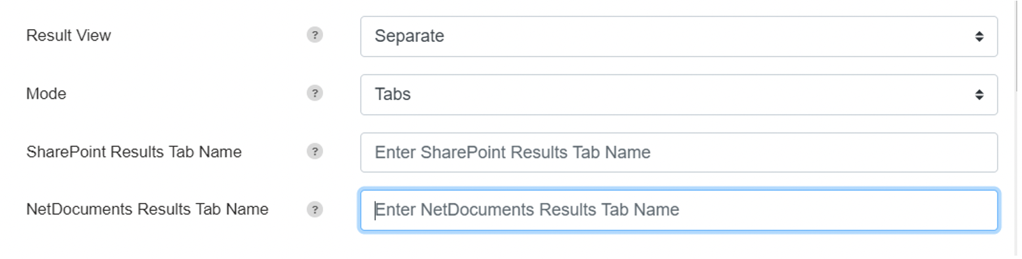
Task: Click the question mark beside NetDocuments Results Tab Name
Action: pyautogui.click(x=314, y=210)
